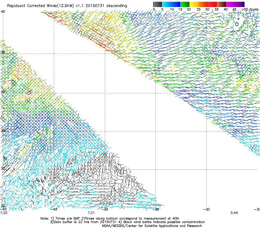This screenshot has height=228, width=260.
Task: Click the longitude label '-36' on the bottom axis
Action: (x=156, y=209)
